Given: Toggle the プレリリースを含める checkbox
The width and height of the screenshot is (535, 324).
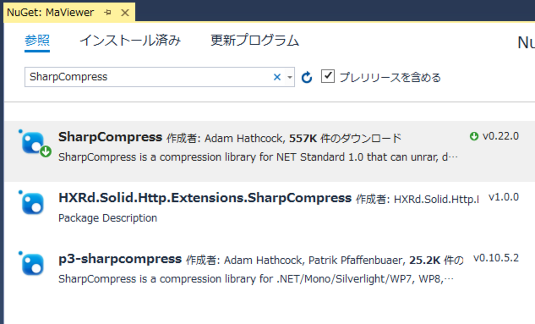Looking at the screenshot, I should tap(328, 77).
